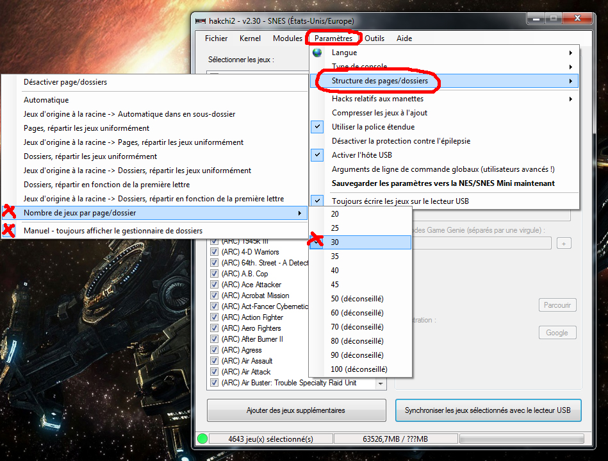Viewport: 608px width, 461px height.
Task: Toggle (ARC) After Burner II checkbox
Action: click(214, 339)
